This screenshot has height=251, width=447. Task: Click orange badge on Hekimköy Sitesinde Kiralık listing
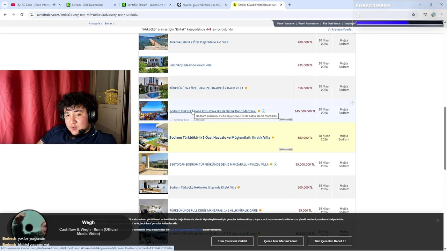coord(239,188)
